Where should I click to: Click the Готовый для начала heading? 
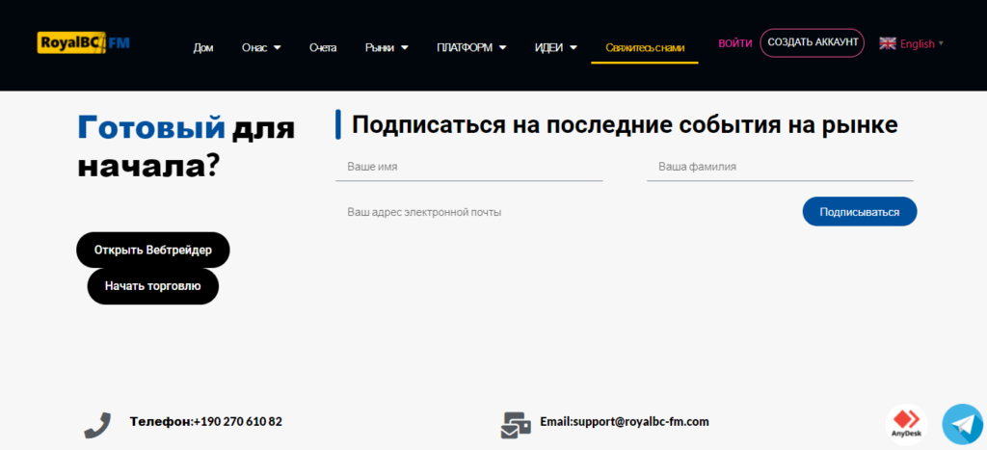(186, 146)
